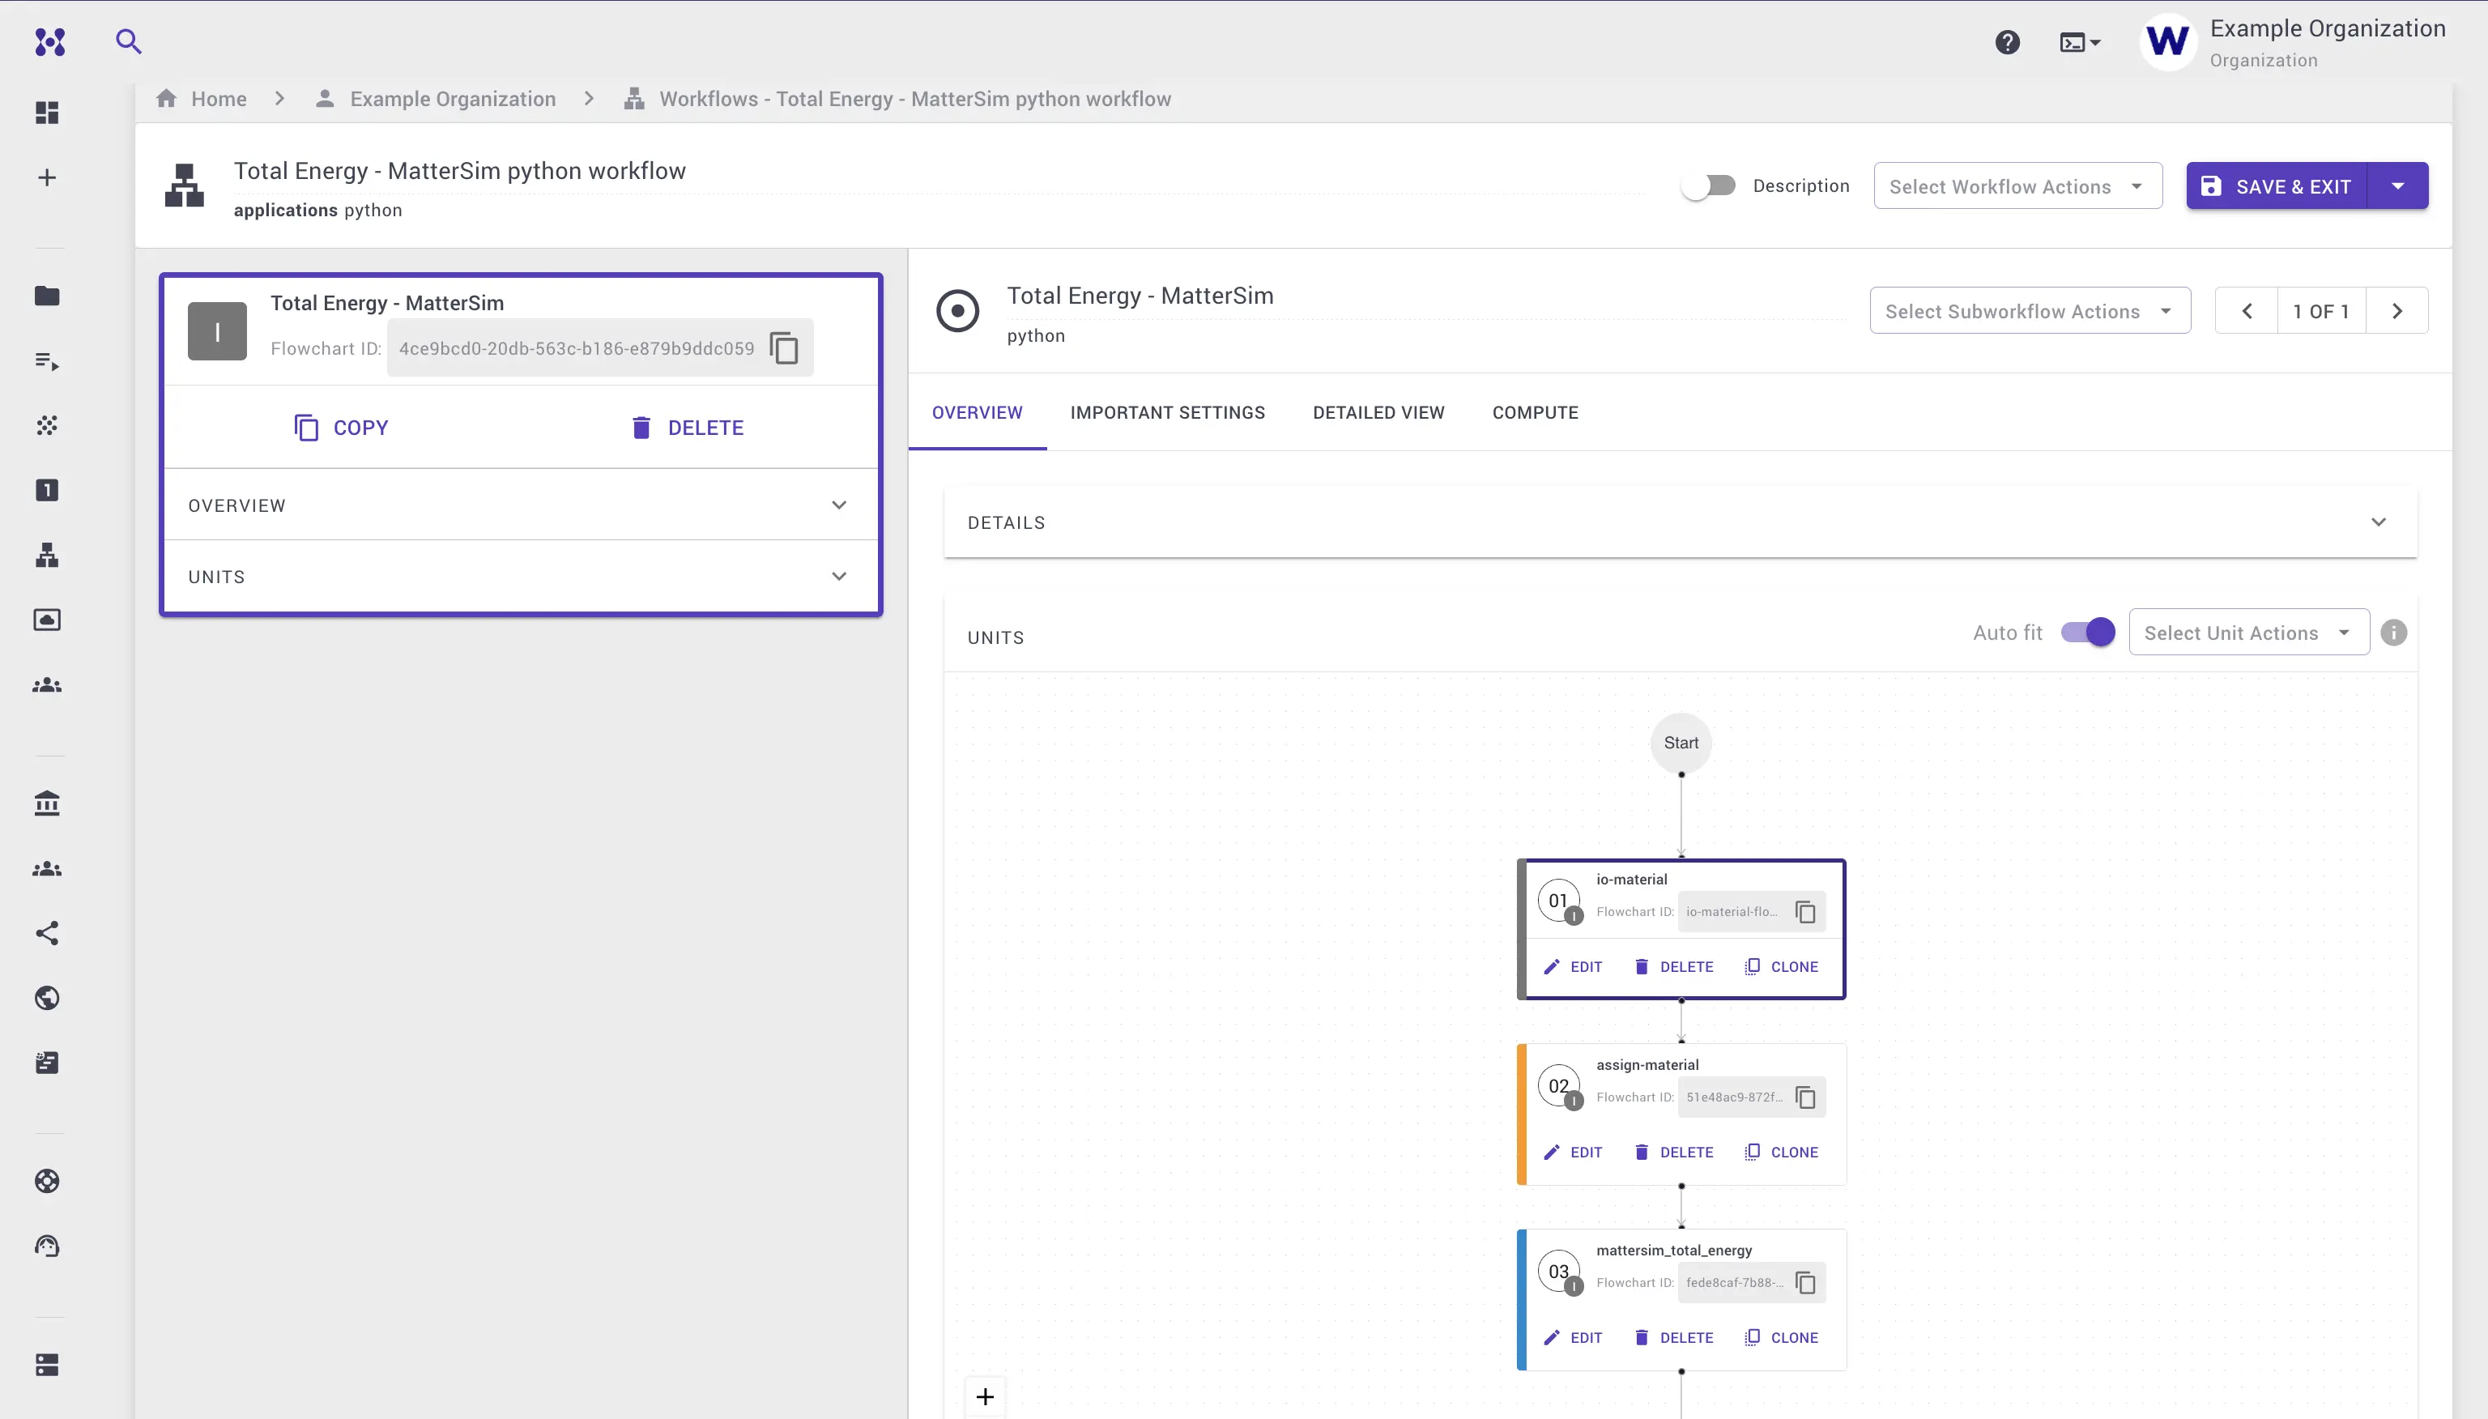
Task: Expand the UNITS section in left card
Action: click(521, 577)
